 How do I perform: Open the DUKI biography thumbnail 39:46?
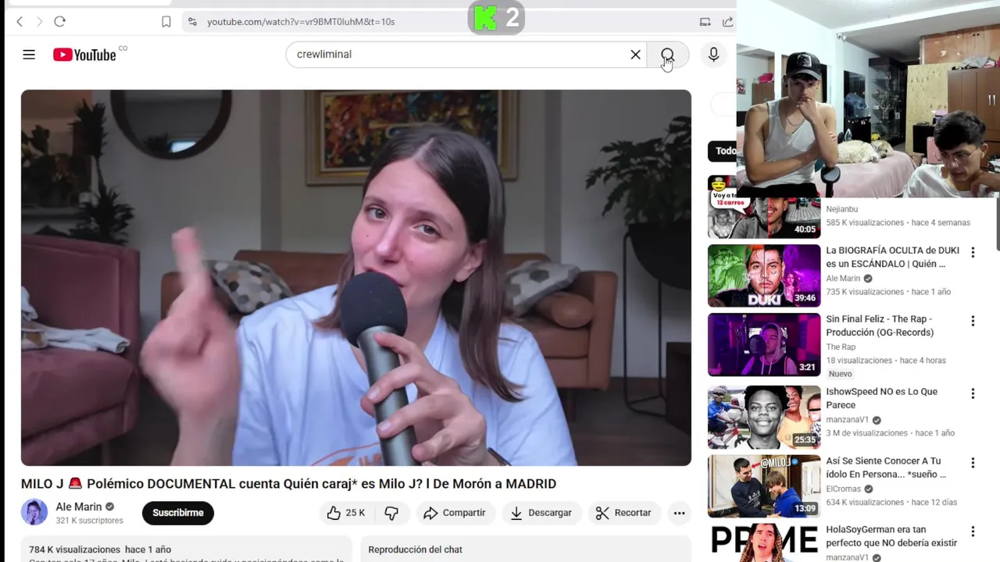coord(764,276)
